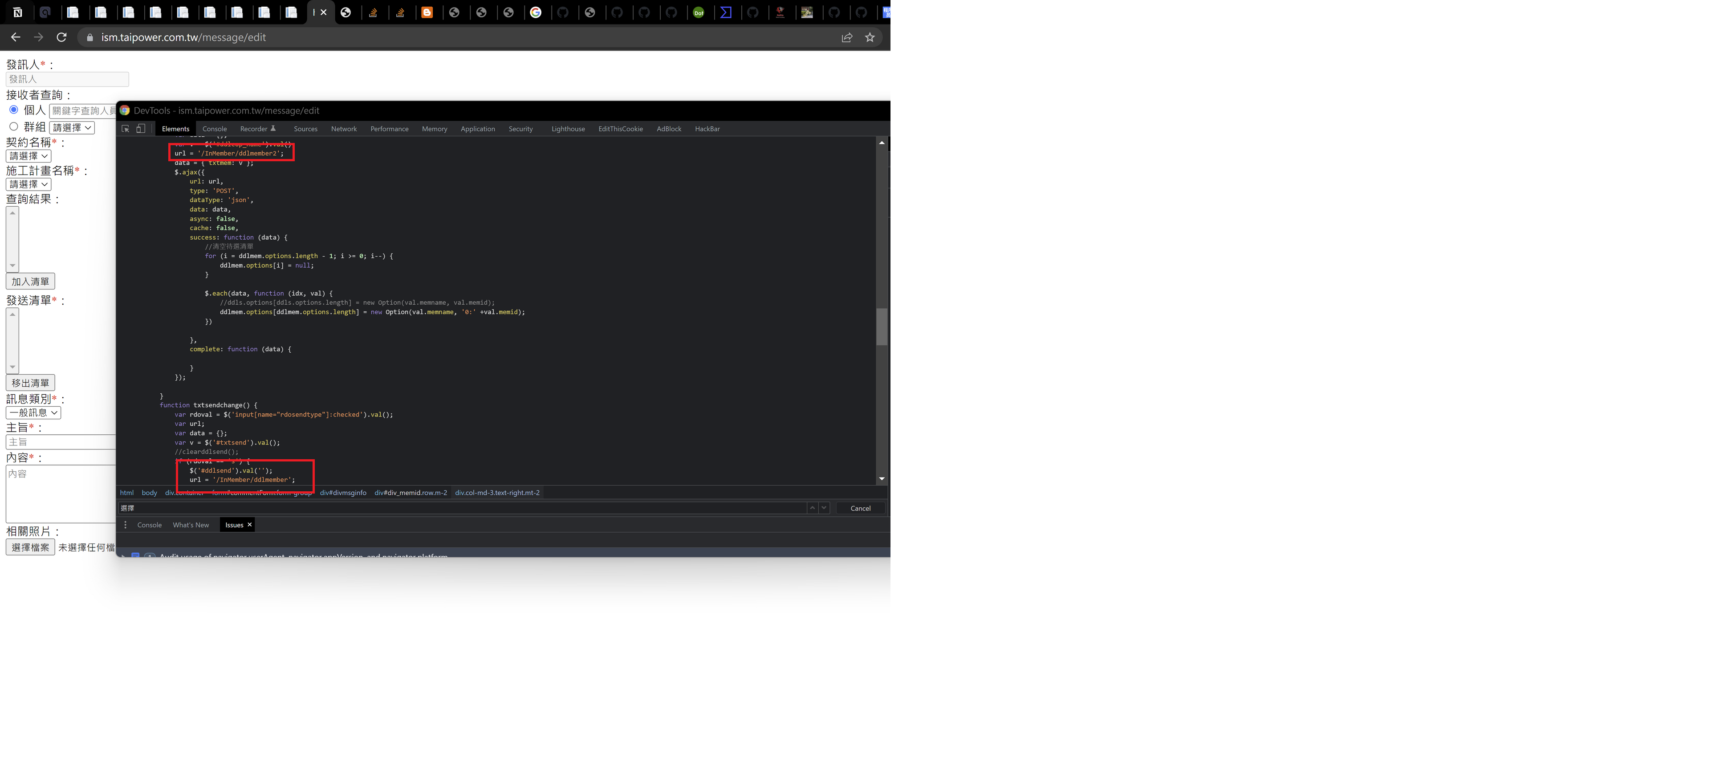Select body in the DevTools breadcrumb

click(149, 493)
